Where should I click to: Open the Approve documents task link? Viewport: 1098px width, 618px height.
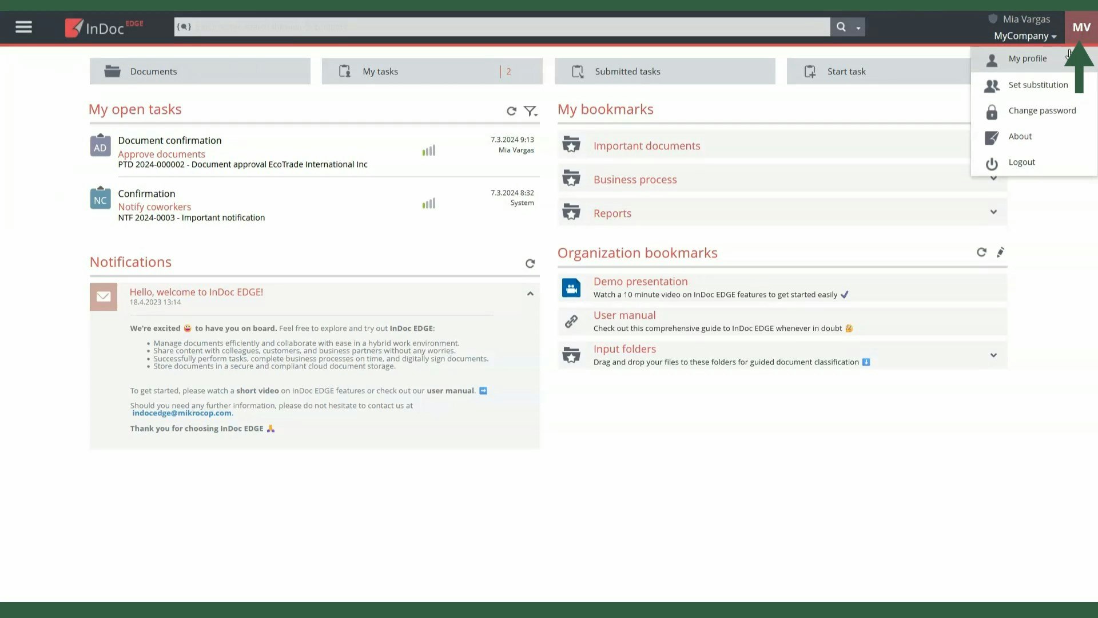tap(161, 154)
